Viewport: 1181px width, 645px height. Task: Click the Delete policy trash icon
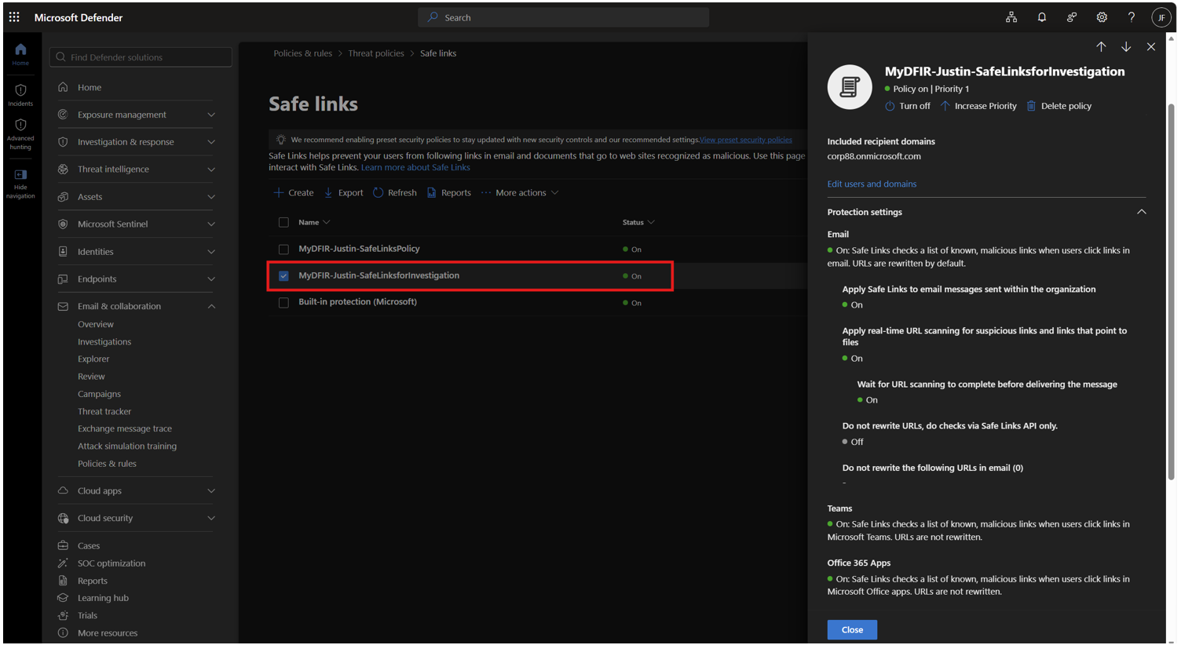(1031, 106)
